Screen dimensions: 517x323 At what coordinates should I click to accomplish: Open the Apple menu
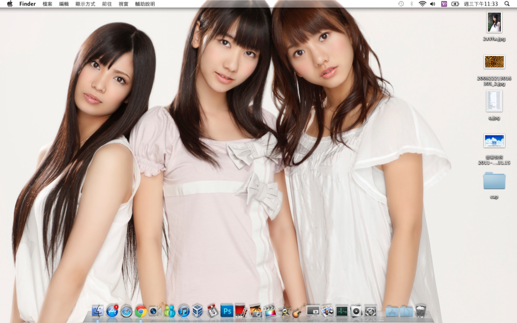click(10, 4)
